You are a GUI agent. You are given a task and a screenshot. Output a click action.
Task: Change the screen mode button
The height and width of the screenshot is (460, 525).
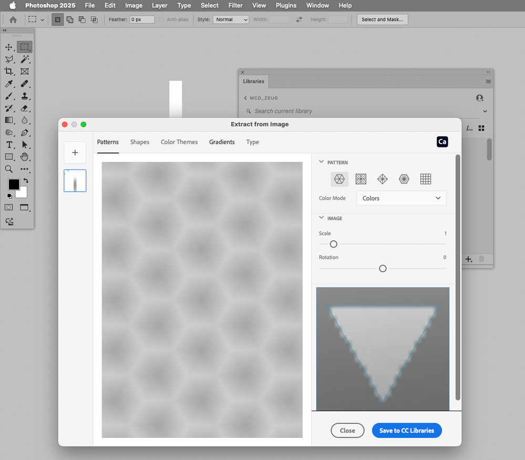coord(25,207)
